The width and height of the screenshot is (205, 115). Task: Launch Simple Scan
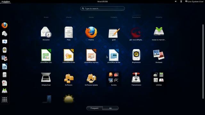tap(46, 79)
